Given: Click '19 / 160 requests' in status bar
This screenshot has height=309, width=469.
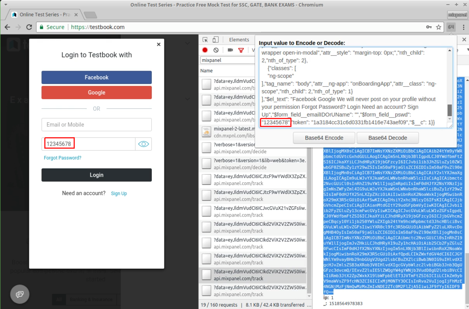Looking at the screenshot, I should click(219, 305).
